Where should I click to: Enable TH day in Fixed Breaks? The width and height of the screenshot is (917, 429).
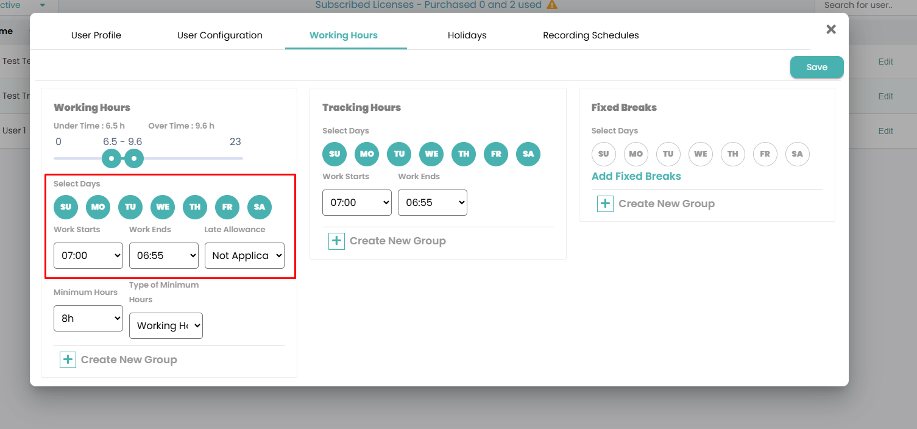[733, 154]
